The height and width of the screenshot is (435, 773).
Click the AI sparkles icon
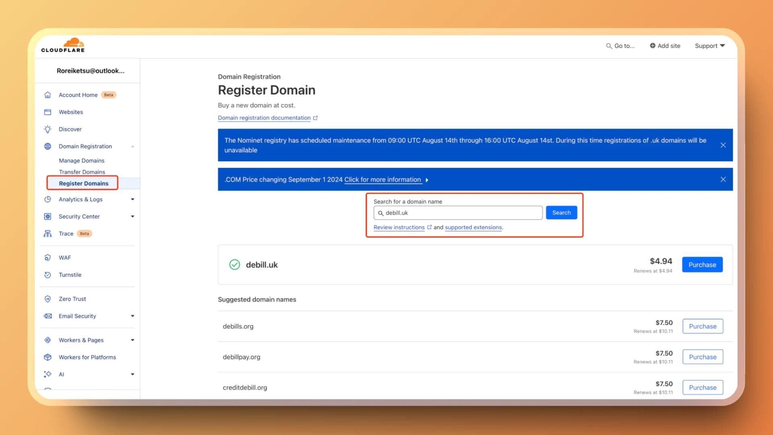pos(48,375)
